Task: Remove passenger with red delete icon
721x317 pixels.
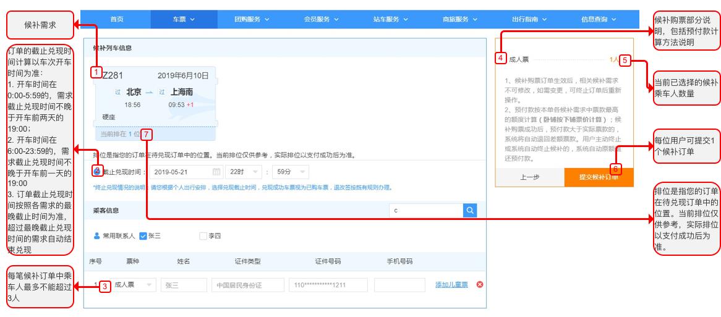Action: 480,285
